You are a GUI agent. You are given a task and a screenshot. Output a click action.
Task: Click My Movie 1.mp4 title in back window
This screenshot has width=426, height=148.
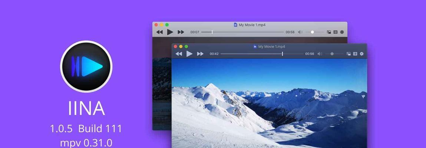pos(252,25)
